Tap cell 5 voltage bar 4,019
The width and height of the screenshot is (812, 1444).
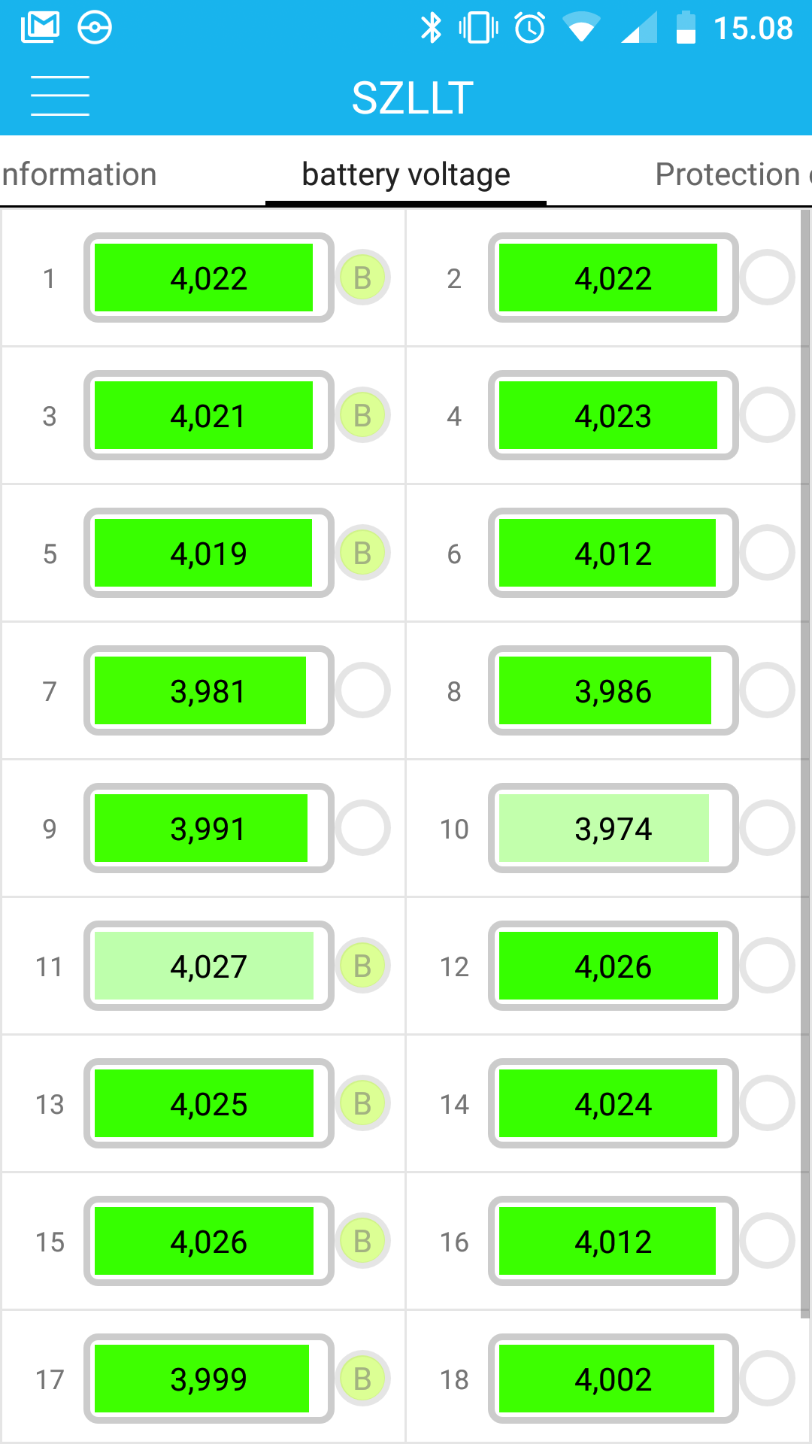click(208, 554)
